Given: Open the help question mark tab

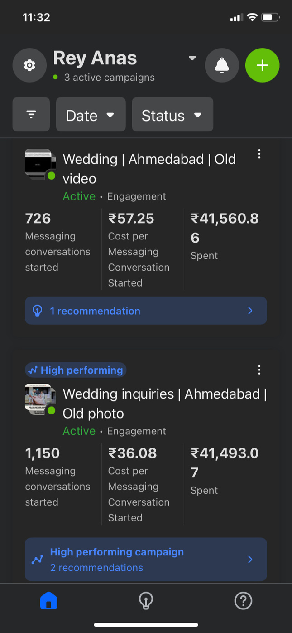Looking at the screenshot, I should point(243,601).
